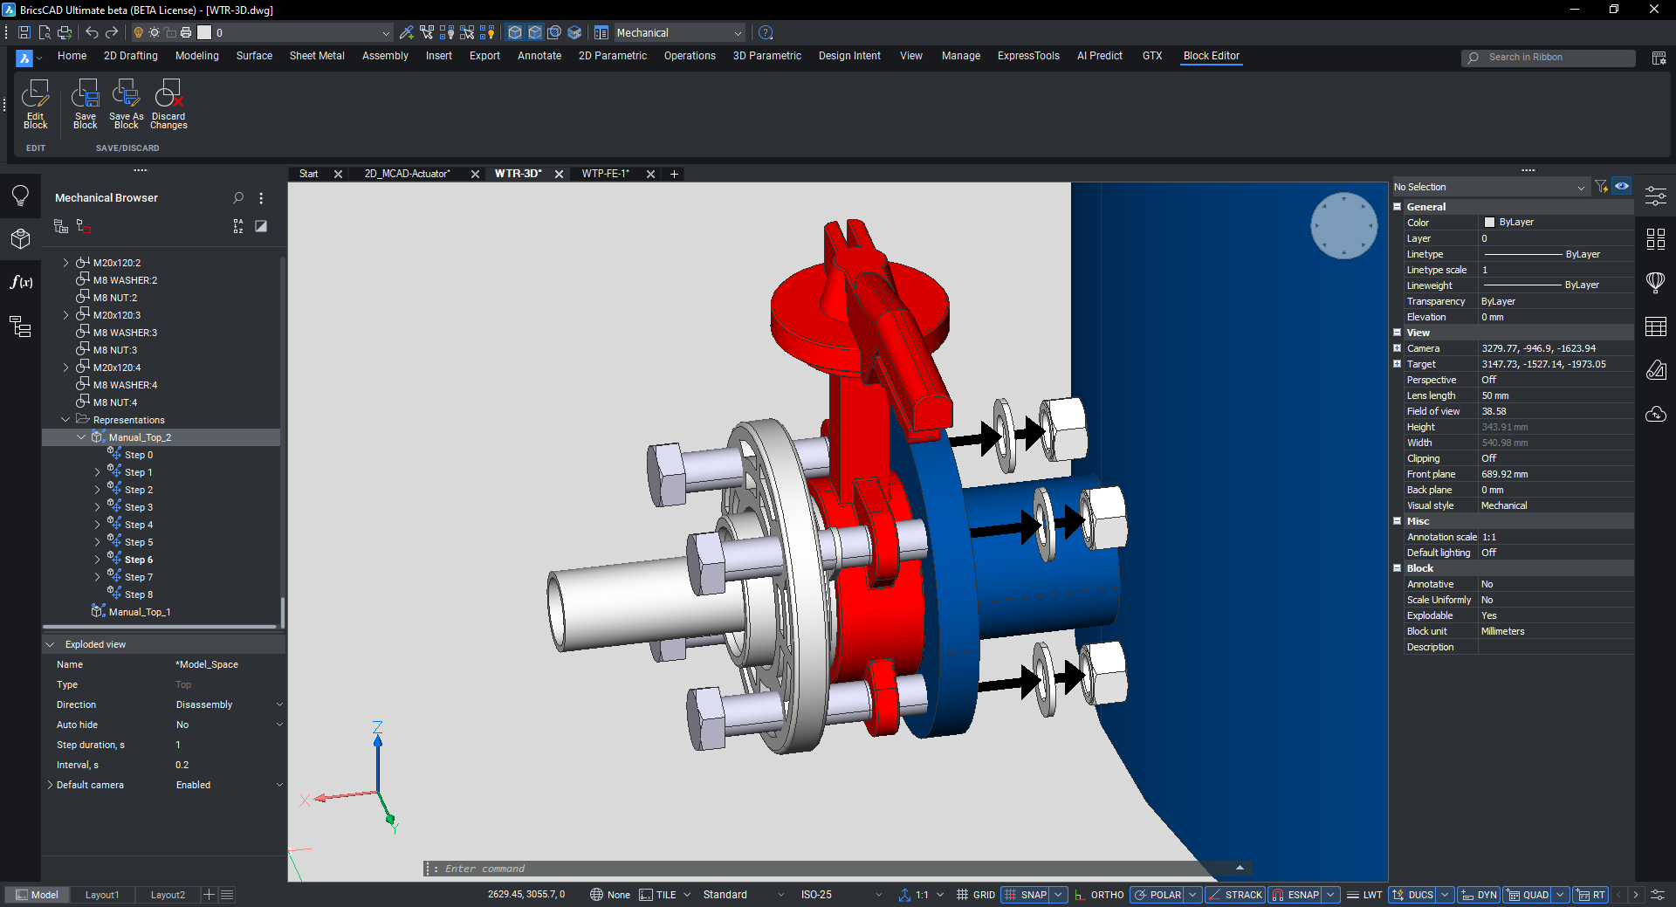The width and height of the screenshot is (1676, 907).
Task: Open the Tips lightbulb side panel
Action: [x=20, y=196]
